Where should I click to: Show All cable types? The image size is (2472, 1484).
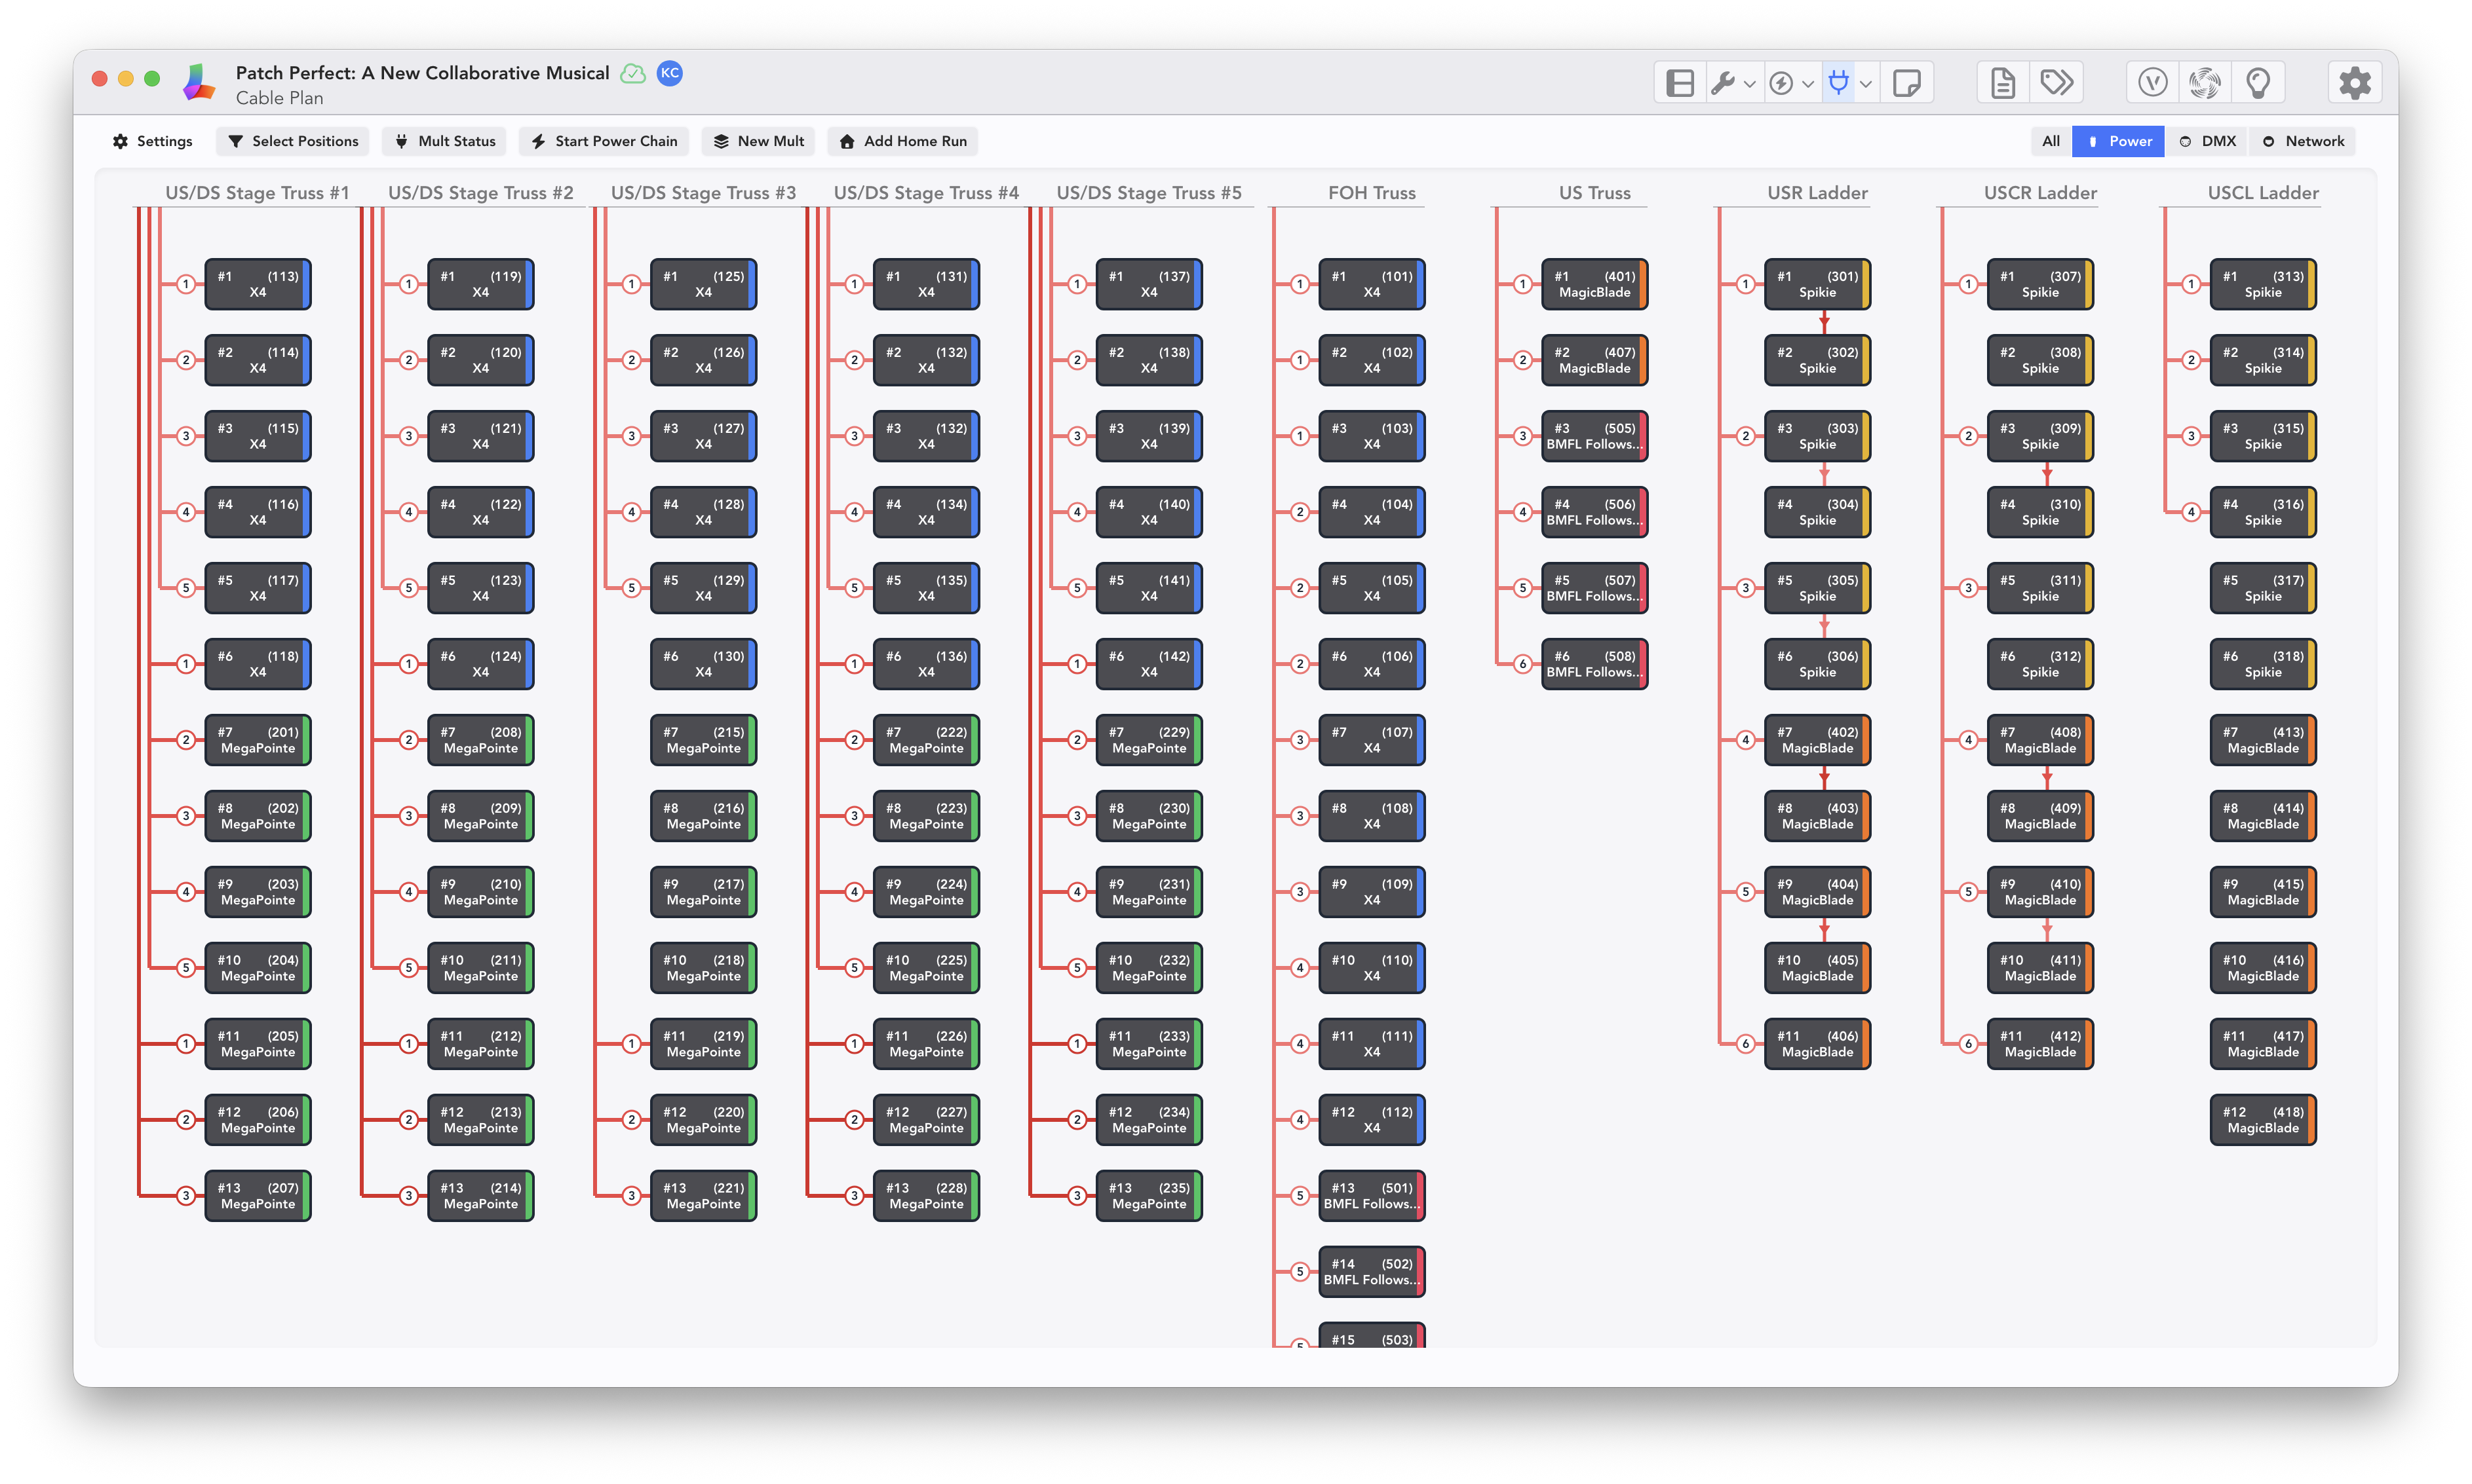coord(2051,141)
